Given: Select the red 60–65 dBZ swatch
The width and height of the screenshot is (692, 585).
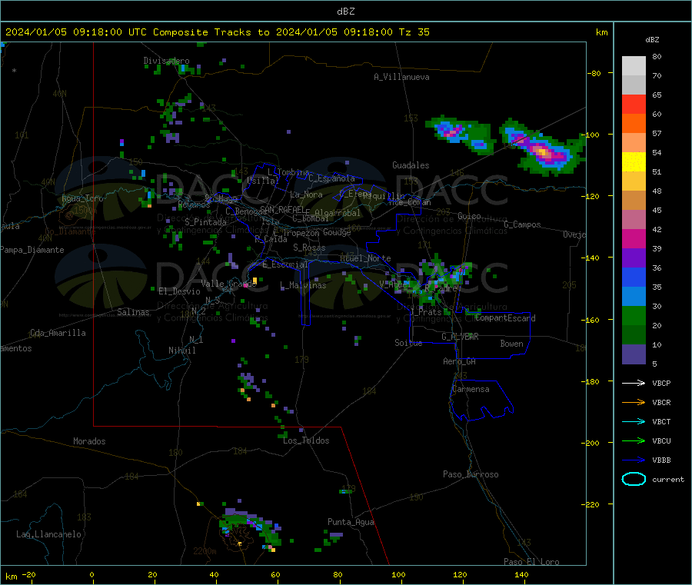Looking at the screenshot, I should coord(634,104).
